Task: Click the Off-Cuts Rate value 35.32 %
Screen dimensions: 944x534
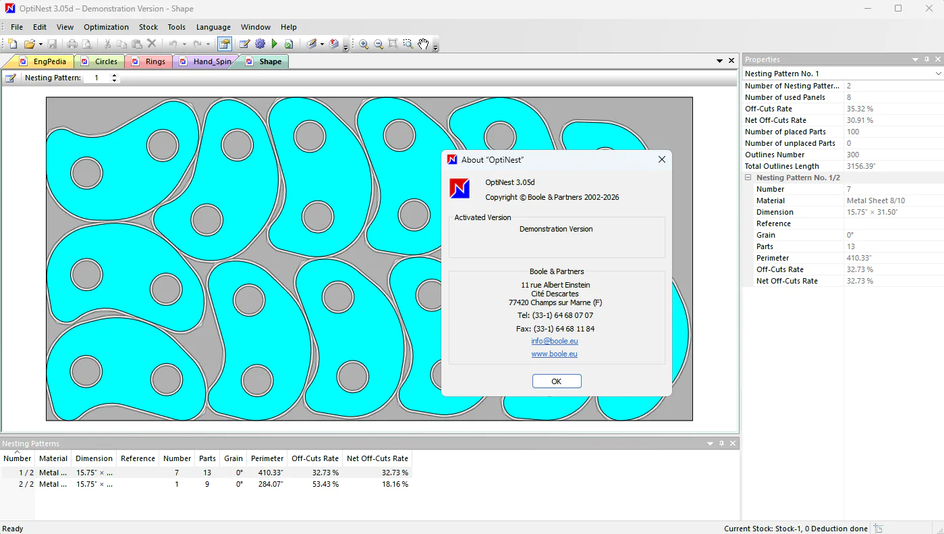Action: (860, 109)
